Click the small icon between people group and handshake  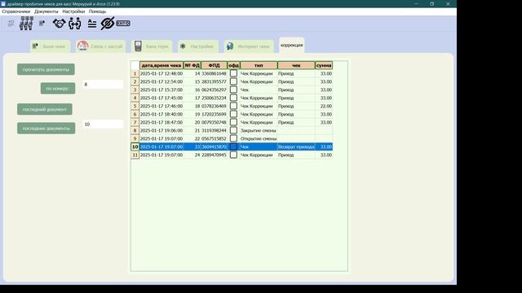click(42, 24)
